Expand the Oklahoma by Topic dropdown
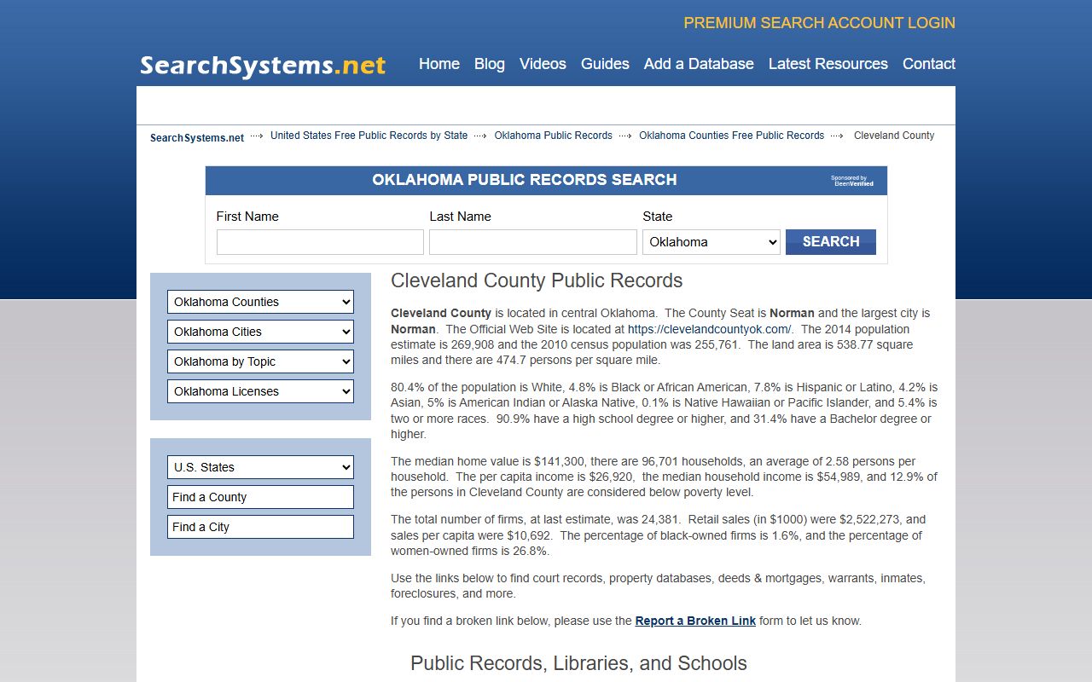Image resolution: width=1092 pixels, height=682 pixels. 260,361
